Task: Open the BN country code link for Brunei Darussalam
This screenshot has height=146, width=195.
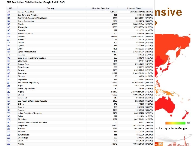Action: pyautogui.click(x=9, y=21)
